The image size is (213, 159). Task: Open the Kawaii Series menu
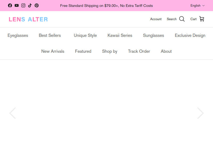coord(120,36)
